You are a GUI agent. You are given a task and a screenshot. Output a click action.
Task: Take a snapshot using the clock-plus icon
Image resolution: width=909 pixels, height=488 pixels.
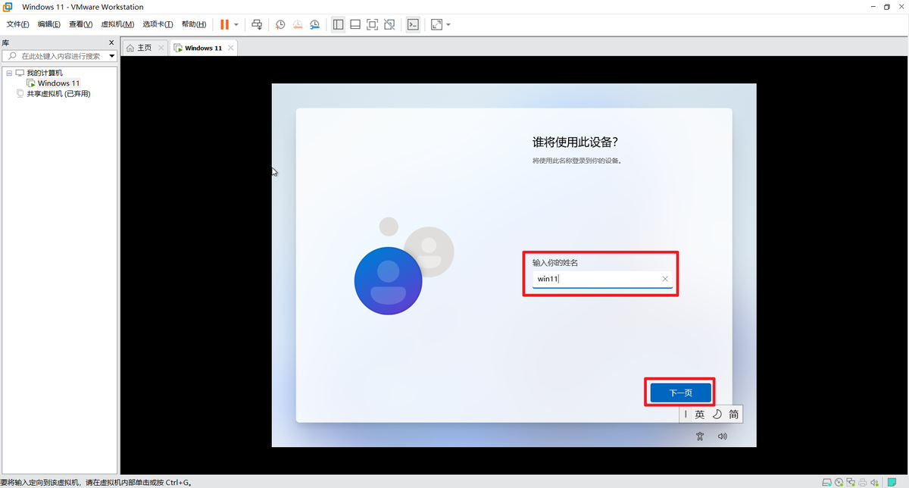pyautogui.click(x=280, y=24)
